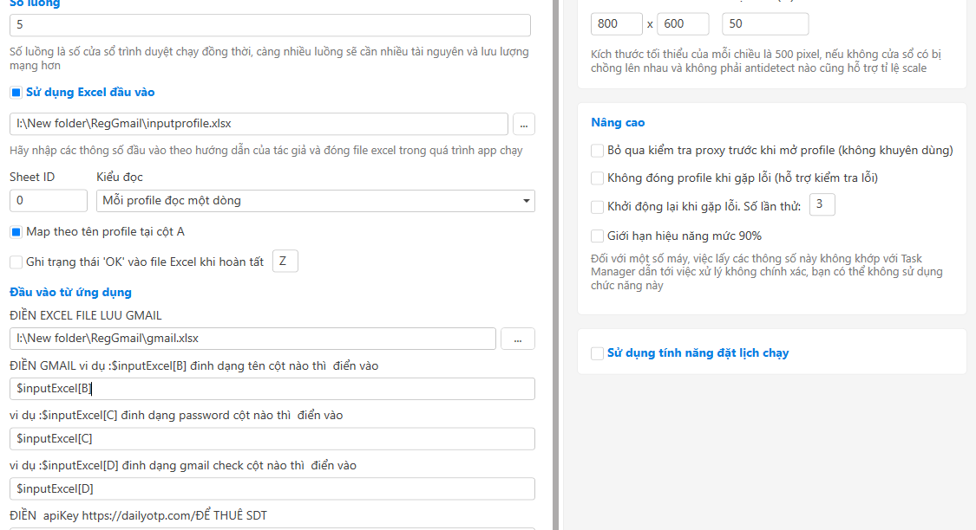Click the window width field showing 800
Viewport: 976px width, 530px height.
pyautogui.click(x=617, y=24)
